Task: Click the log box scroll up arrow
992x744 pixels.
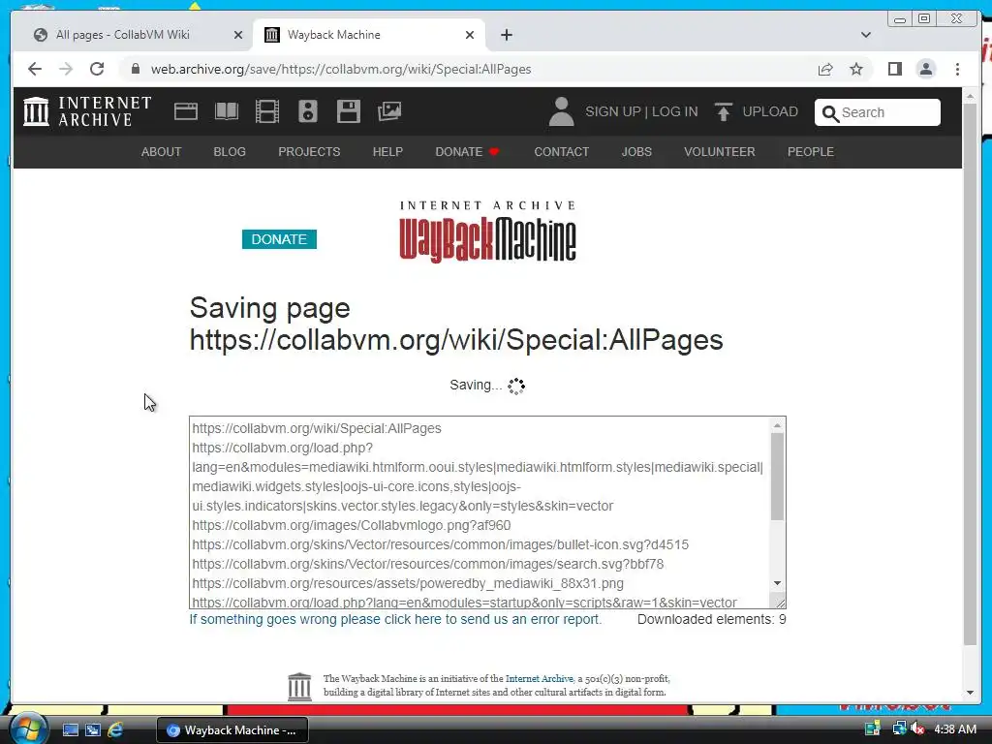Action: 777,426
